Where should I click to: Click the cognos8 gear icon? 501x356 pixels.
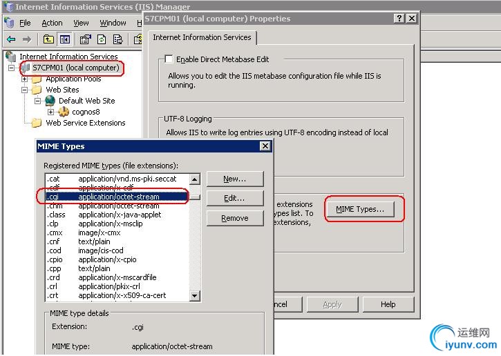(x=64, y=112)
